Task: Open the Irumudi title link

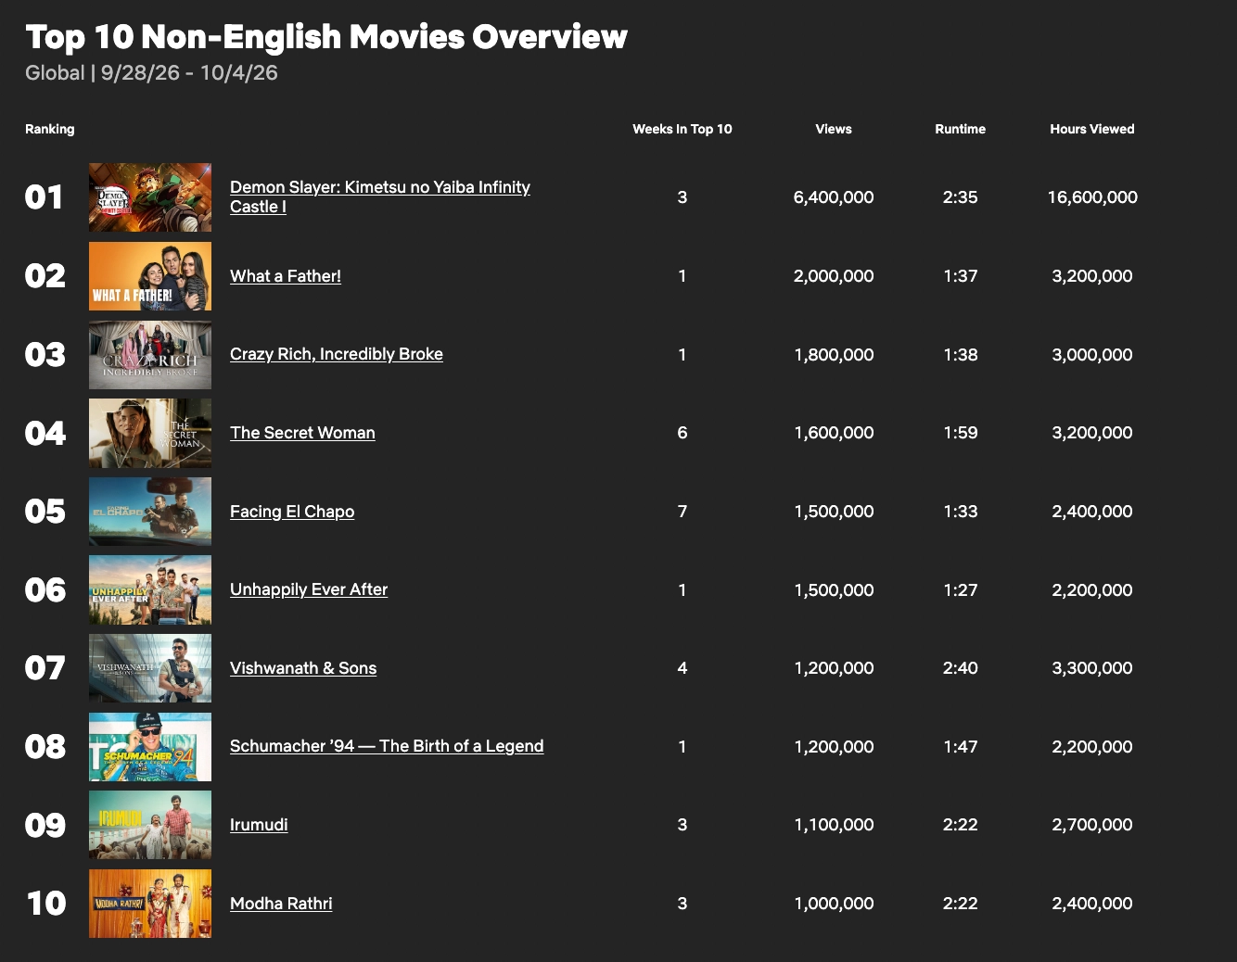Action: point(259,825)
